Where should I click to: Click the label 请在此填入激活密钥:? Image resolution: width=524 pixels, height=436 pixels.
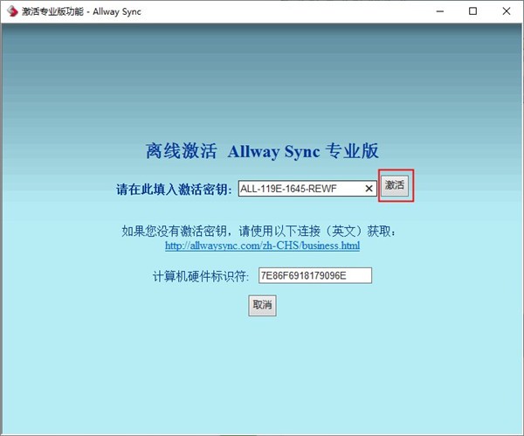pos(174,190)
